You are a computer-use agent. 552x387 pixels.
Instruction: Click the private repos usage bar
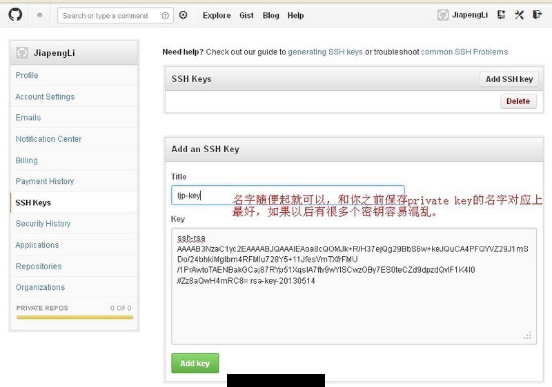[x=75, y=317]
